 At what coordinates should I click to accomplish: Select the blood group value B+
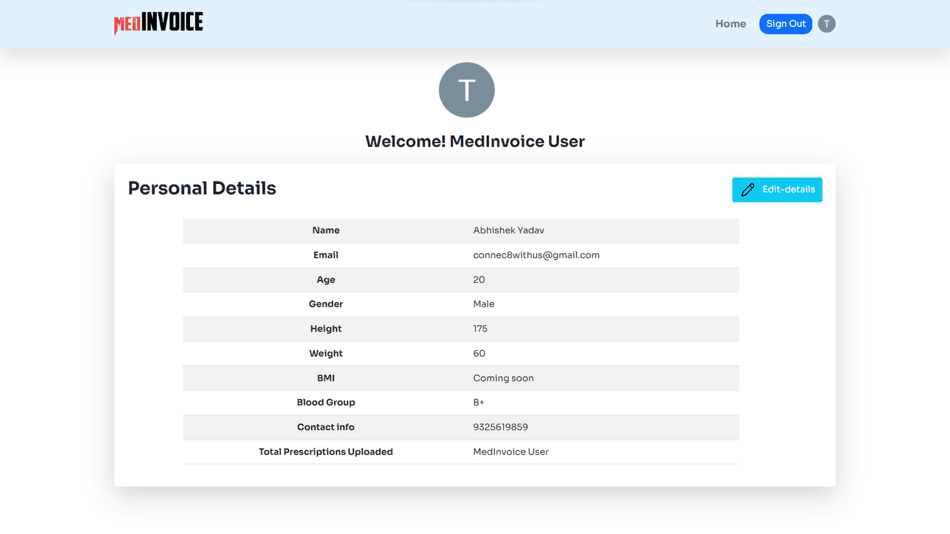coord(479,403)
